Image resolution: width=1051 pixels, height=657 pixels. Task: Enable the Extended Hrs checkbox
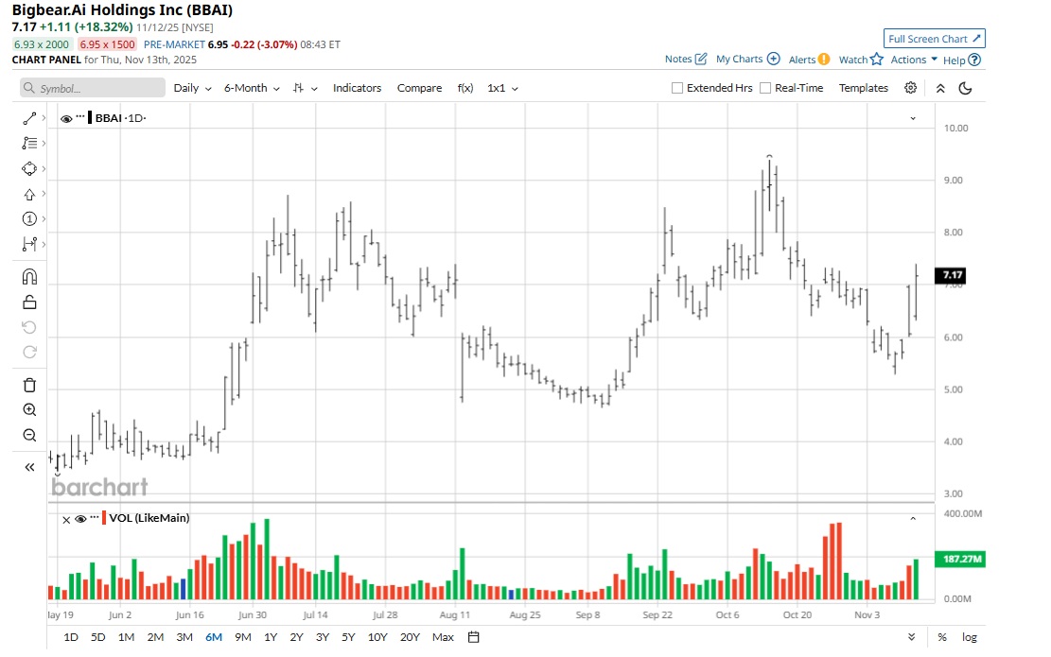click(677, 88)
